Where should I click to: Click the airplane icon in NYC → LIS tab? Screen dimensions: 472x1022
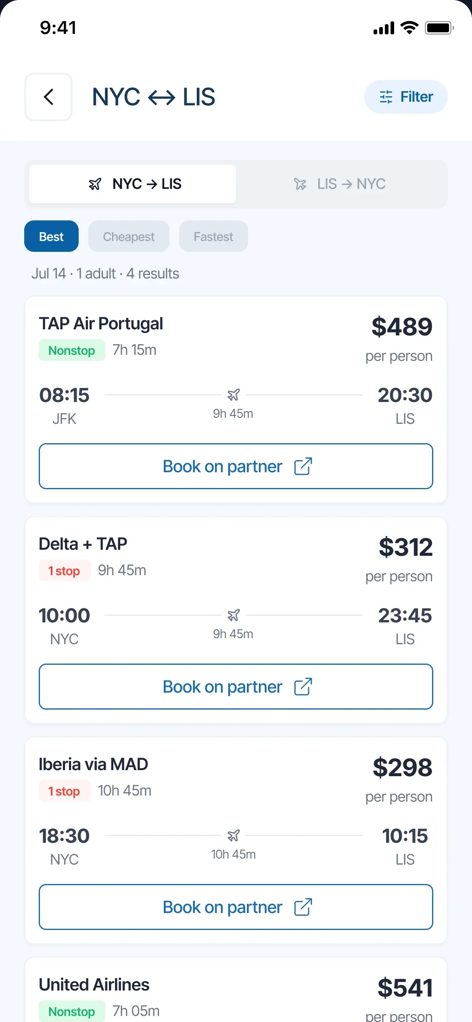pyautogui.click(x=95, y=184)
